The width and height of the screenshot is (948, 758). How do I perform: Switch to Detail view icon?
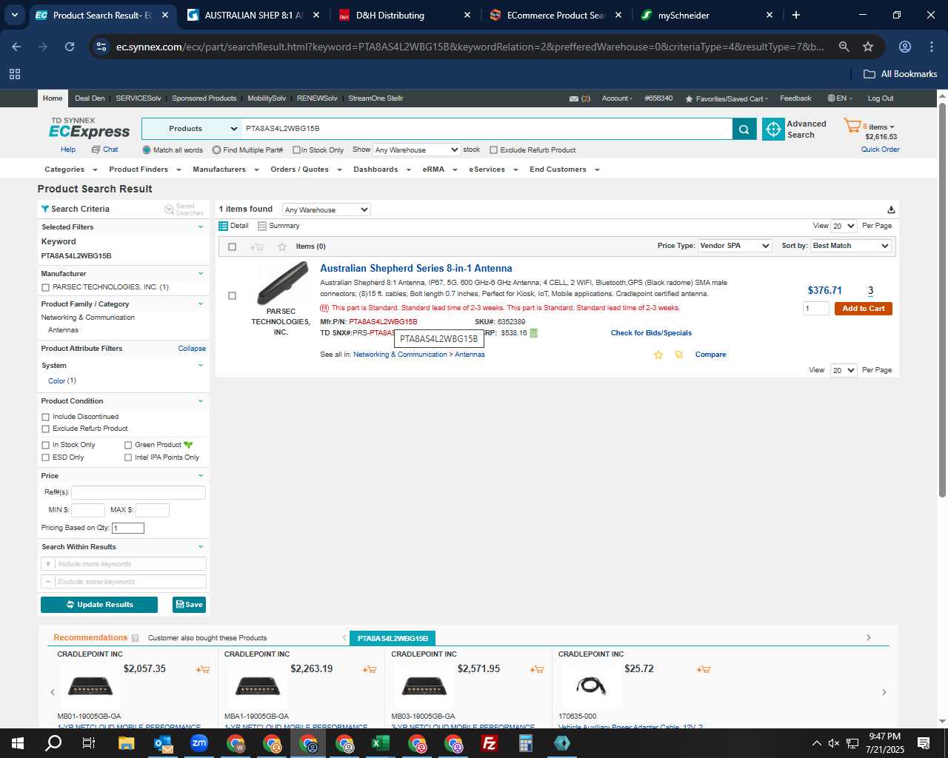(x=223, y=226)
